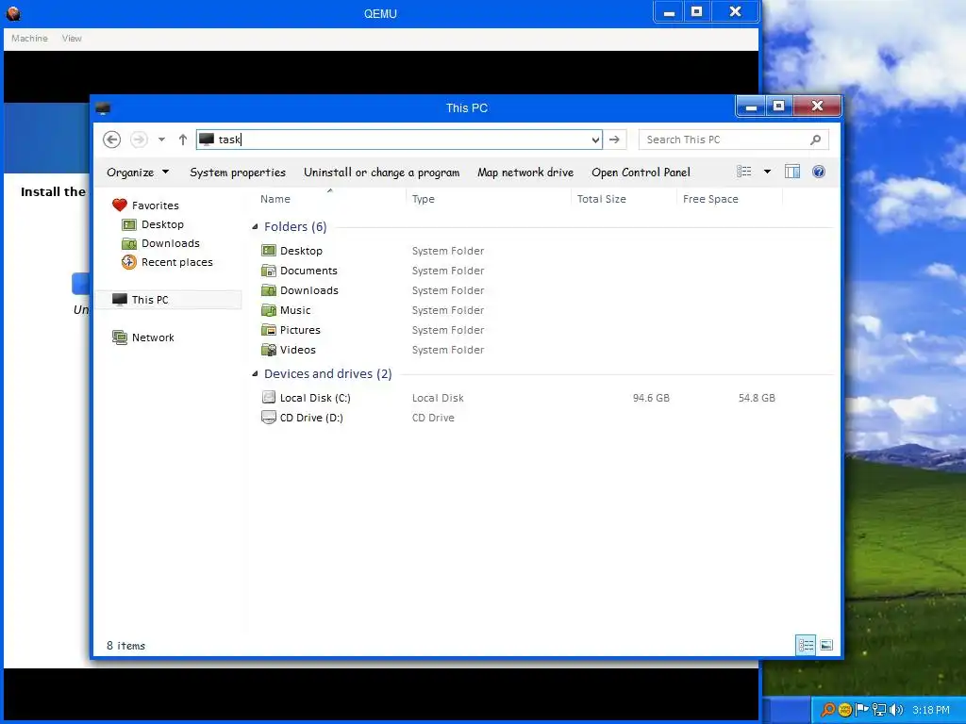The image size is (966, 724).
Task: Open the Organize menu
Action: [138, 173]
